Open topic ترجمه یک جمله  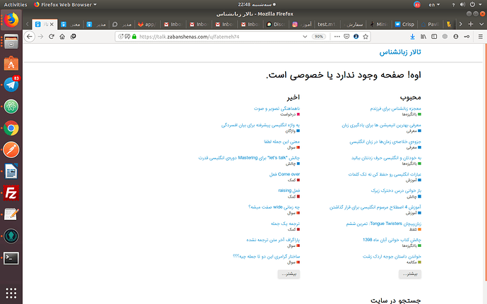click(x=285, y=224)
